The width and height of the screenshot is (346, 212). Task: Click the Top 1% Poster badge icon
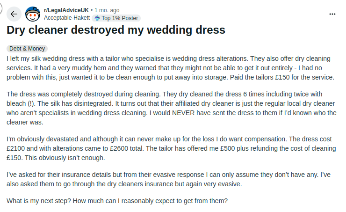(x=97, y=18)
